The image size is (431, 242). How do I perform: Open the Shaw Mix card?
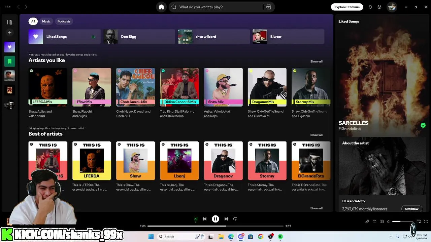pos(223,93)
